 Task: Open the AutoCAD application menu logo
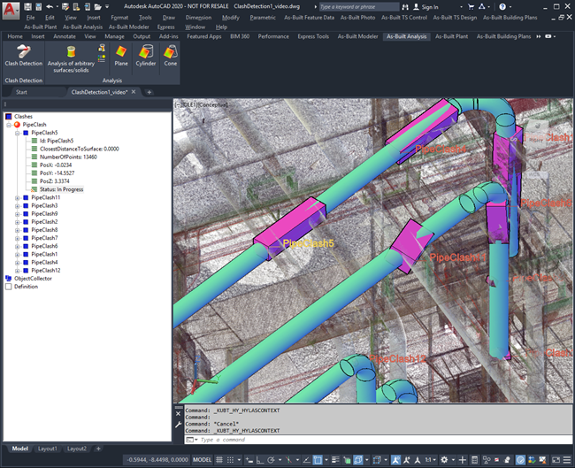click(10, 10)
